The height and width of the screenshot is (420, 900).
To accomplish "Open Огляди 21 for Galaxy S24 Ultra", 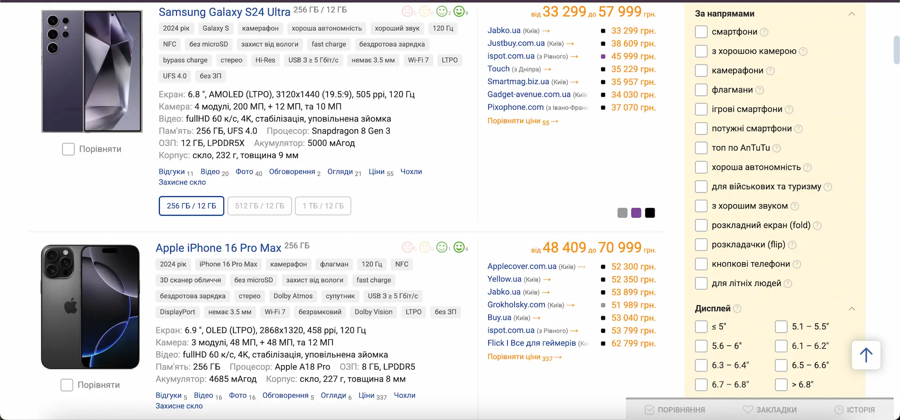I will 344,172.
